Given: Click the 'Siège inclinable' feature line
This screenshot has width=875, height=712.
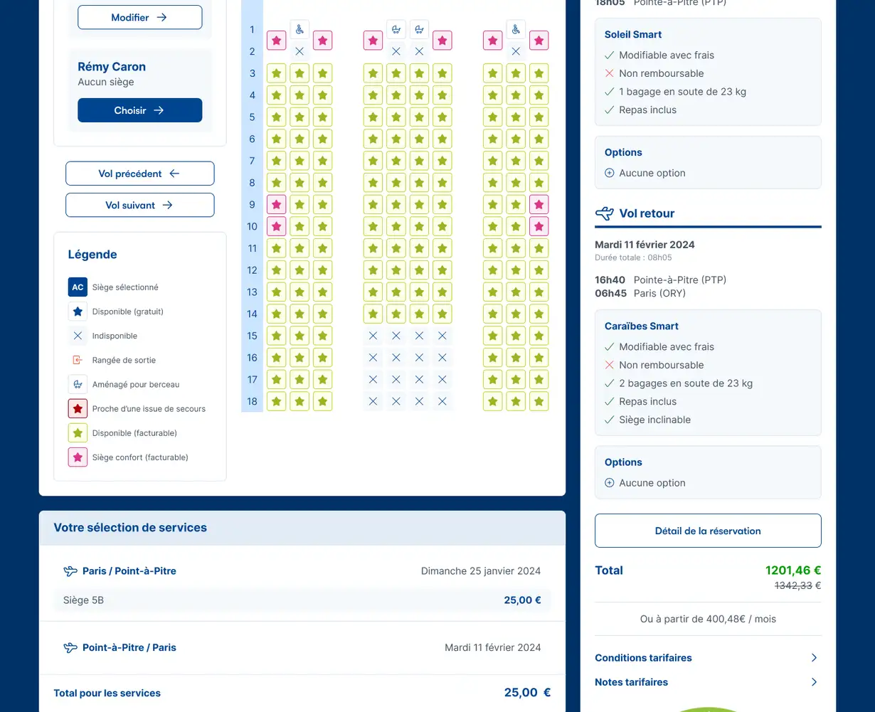Looking at the screenshot, I should tap(654, 420).
